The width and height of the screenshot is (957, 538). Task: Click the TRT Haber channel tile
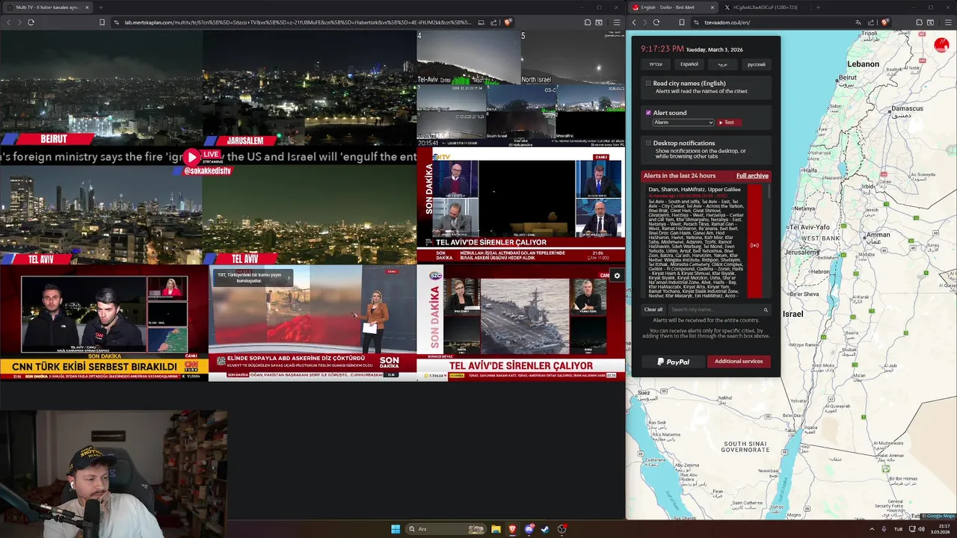(x=312, y=323)
